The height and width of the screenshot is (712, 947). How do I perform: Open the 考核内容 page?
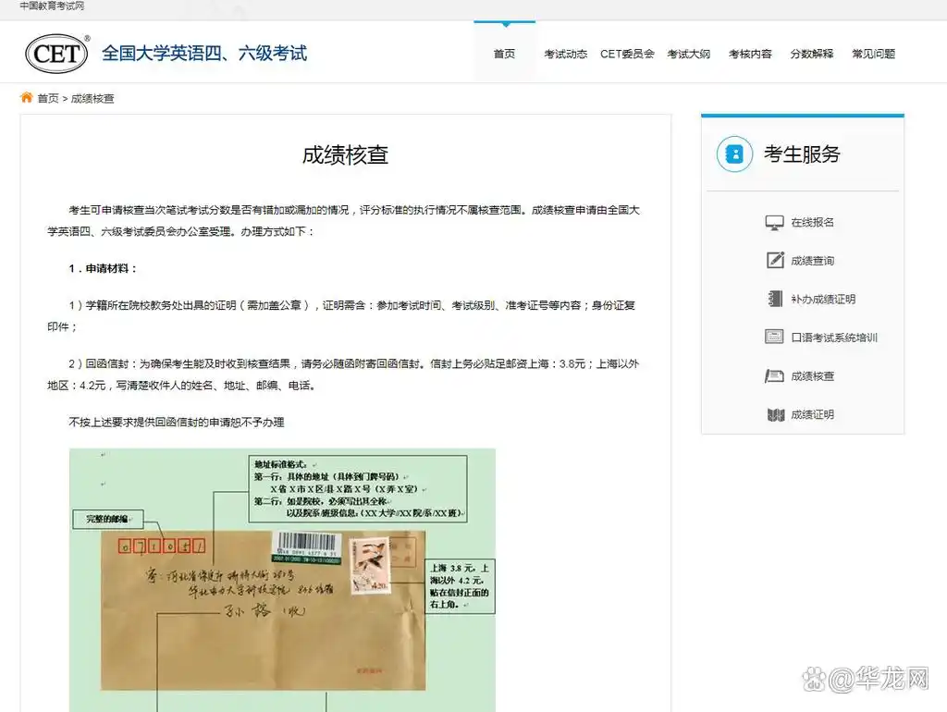tap(749, 54)
